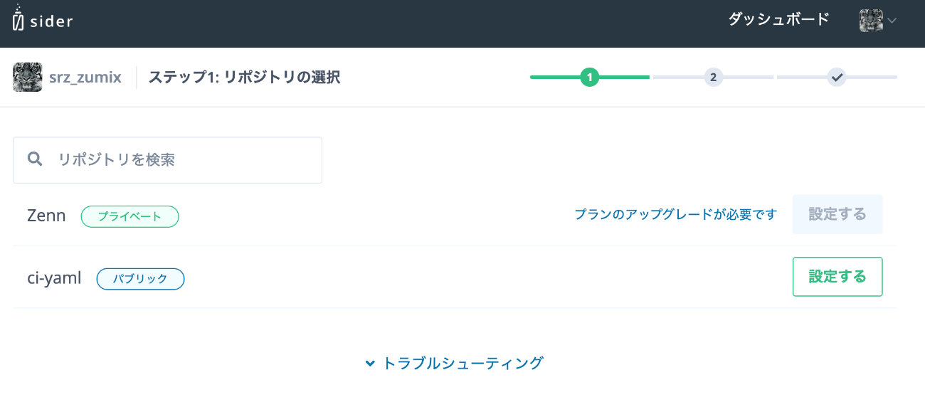Image resolution: width=925 pixels, height=402 pixels.
Task: Select step 2 circle in progress bar
Action: (713, 77)
